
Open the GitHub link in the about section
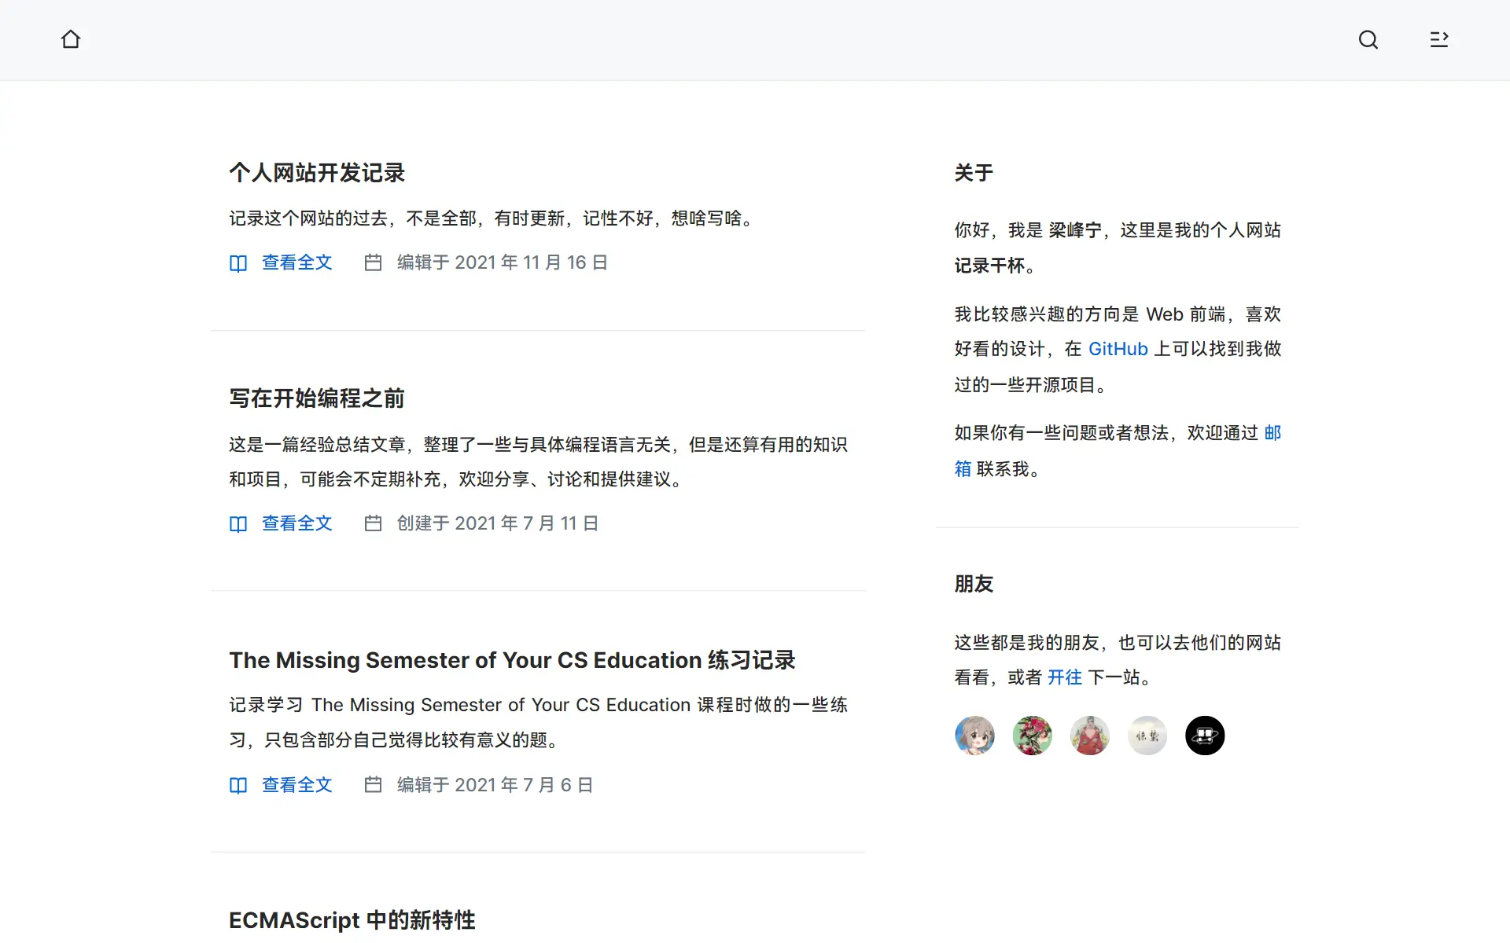click(1118, 349)
